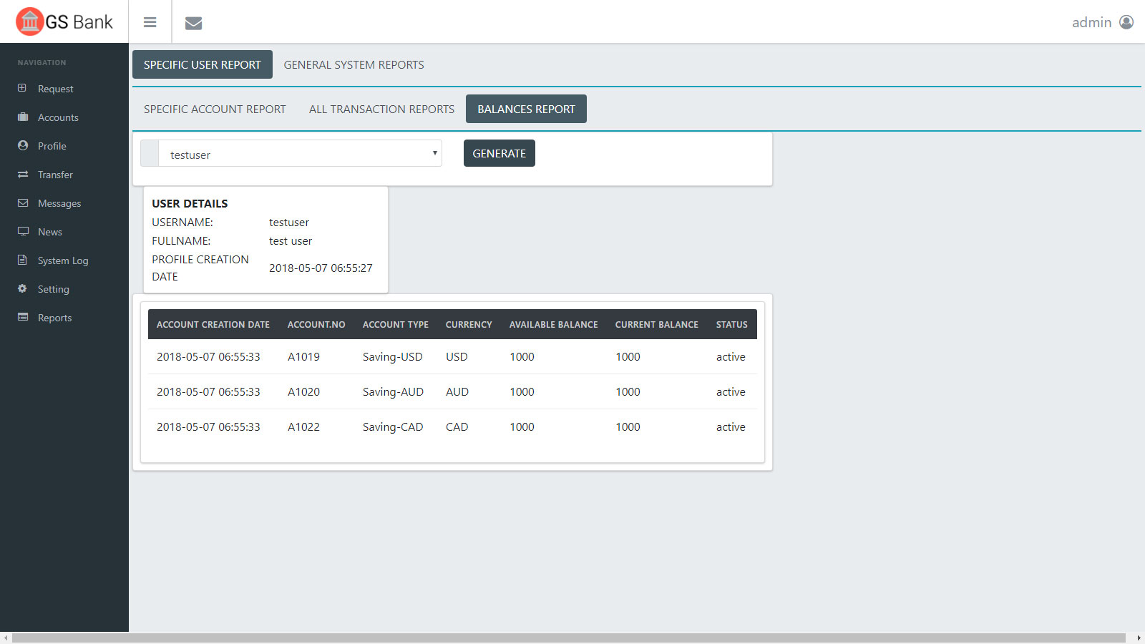This screenshot has height=644, width=1145.
Task: Open the envelope mail icon in header
Action: click(193, 23)
